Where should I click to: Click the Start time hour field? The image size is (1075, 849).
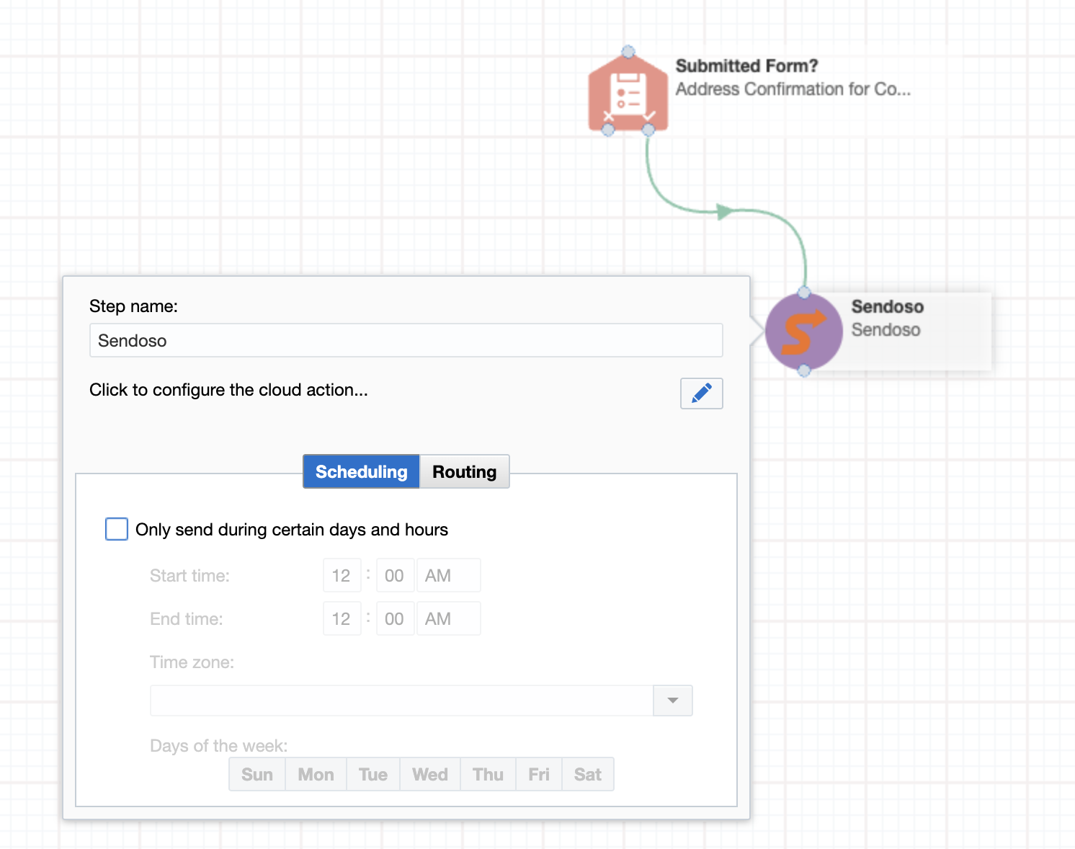tap(342, 575)
